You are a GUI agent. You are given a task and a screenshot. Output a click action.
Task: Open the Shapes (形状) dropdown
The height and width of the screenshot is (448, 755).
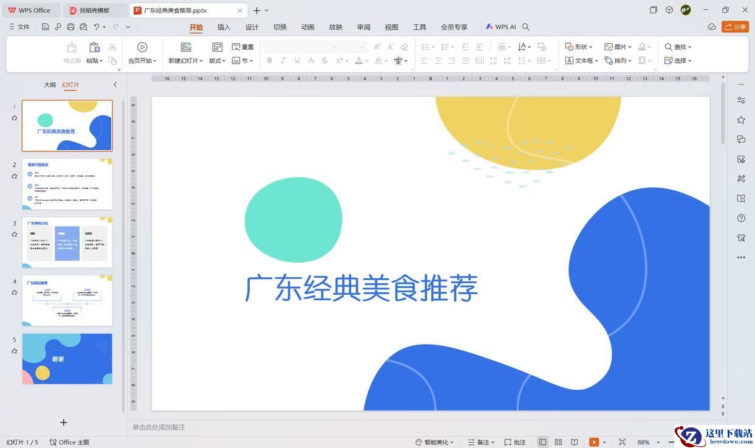pyautogui.click(x=579, y=47)
